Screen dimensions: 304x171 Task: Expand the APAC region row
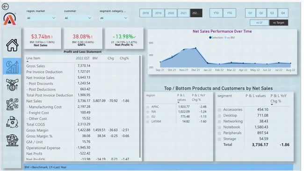point(148,107)
